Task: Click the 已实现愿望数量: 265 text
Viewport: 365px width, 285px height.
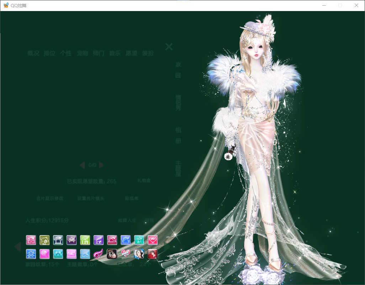Action: pos(91,181)
